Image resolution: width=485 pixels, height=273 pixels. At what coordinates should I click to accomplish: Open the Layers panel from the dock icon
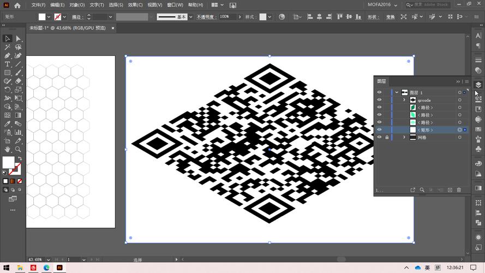pos(478,85)
